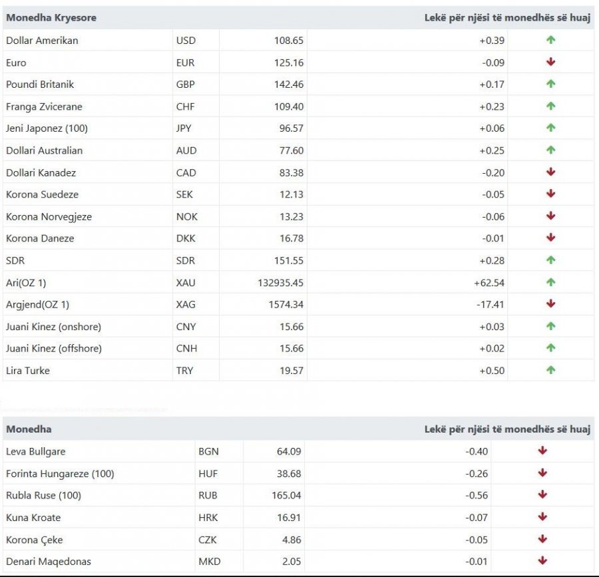This screenshot has height=577, width=599.
Task: Select the Franga Zvicerane currency name
Action: (x=44, y=106)
